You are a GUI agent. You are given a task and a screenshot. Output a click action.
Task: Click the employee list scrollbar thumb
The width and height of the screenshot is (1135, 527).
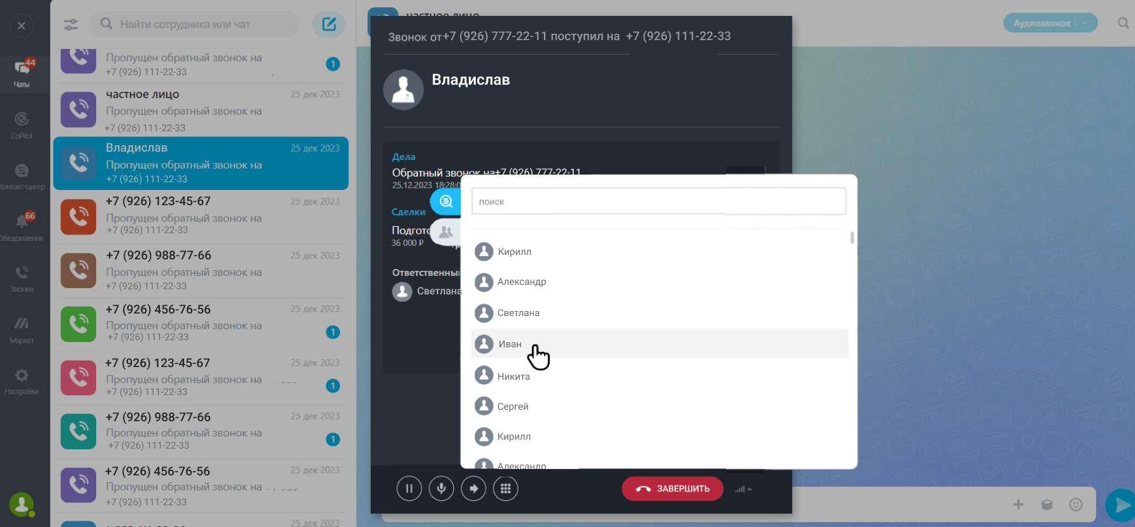(x=852, y=238)
